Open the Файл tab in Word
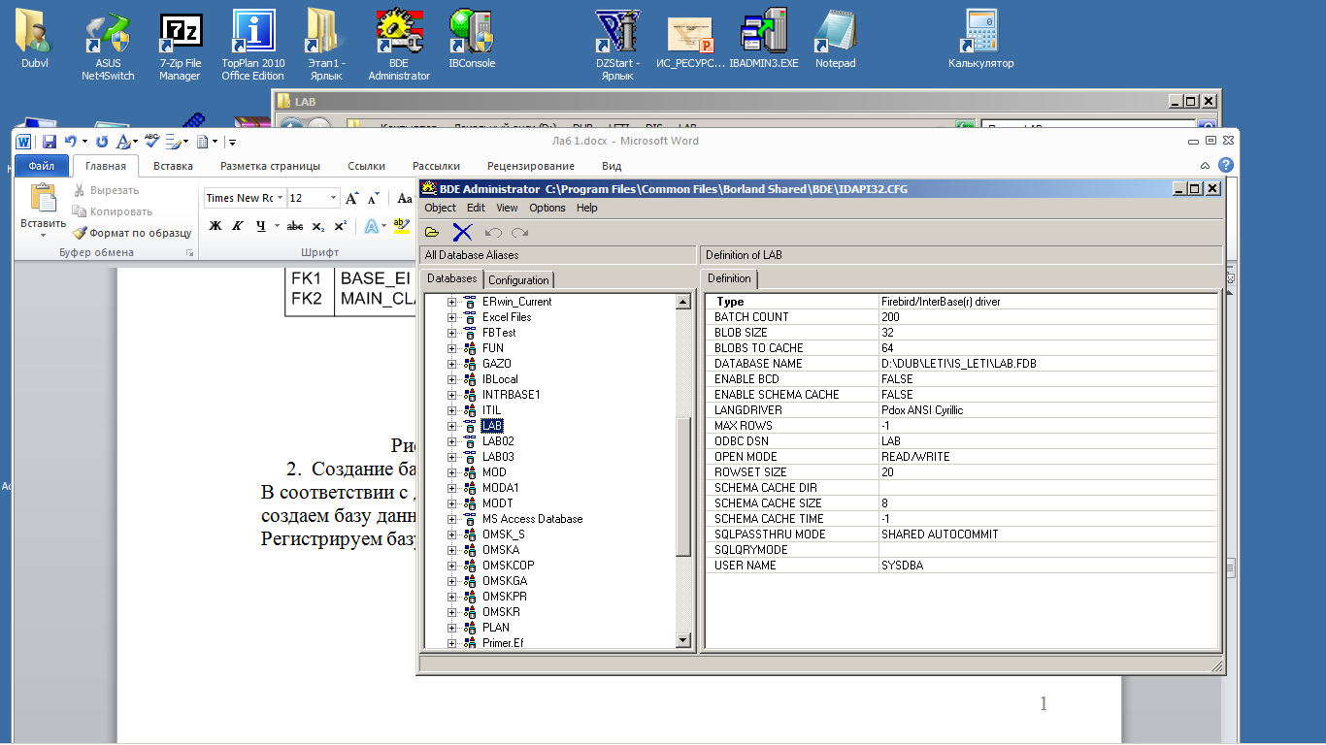Image resolution: width=1326 pixels, height=745 pixels. tap(41, 166)
